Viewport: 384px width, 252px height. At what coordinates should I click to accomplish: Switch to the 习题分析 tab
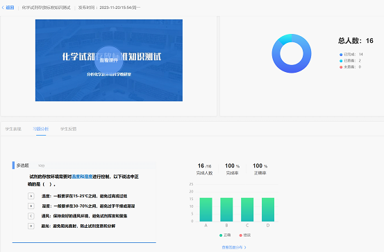coord(41,129)
